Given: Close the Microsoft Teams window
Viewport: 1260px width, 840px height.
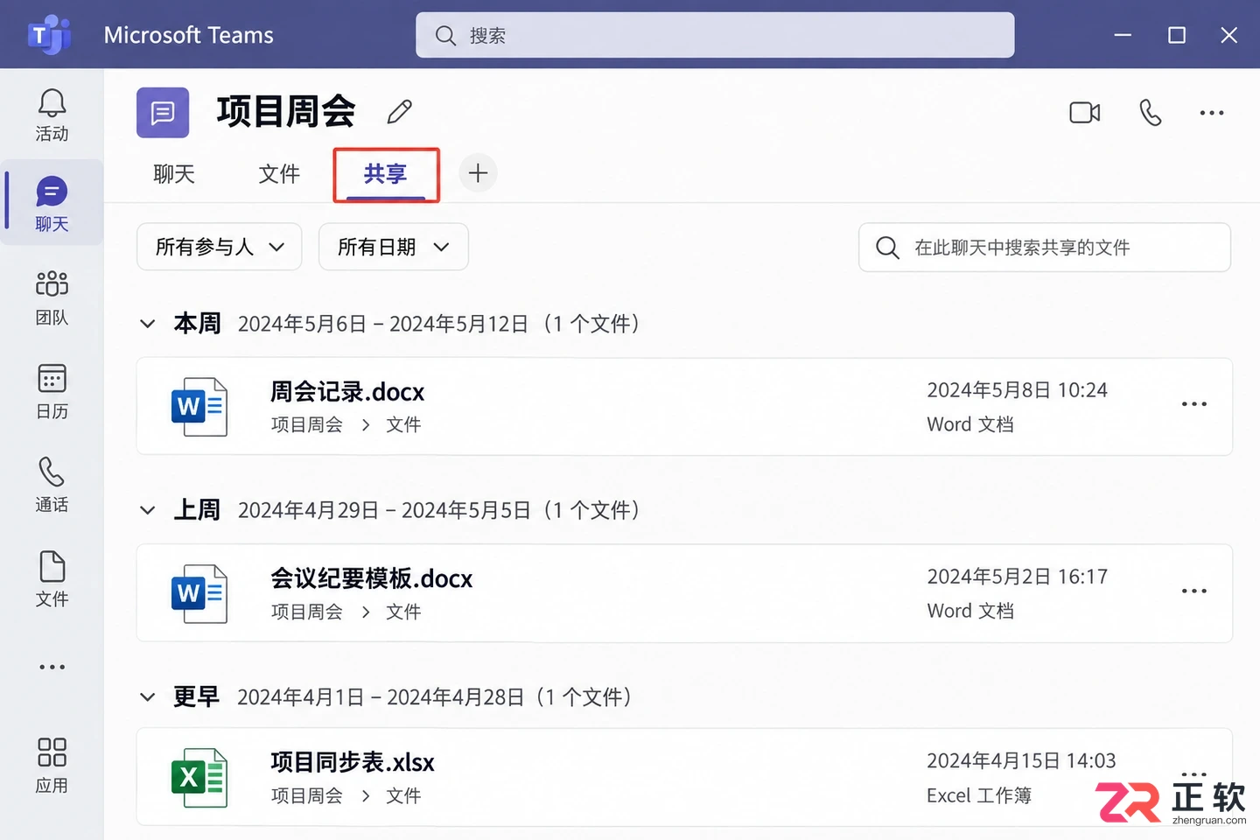Looking at the screenshot, I should tap(1228, 35).
